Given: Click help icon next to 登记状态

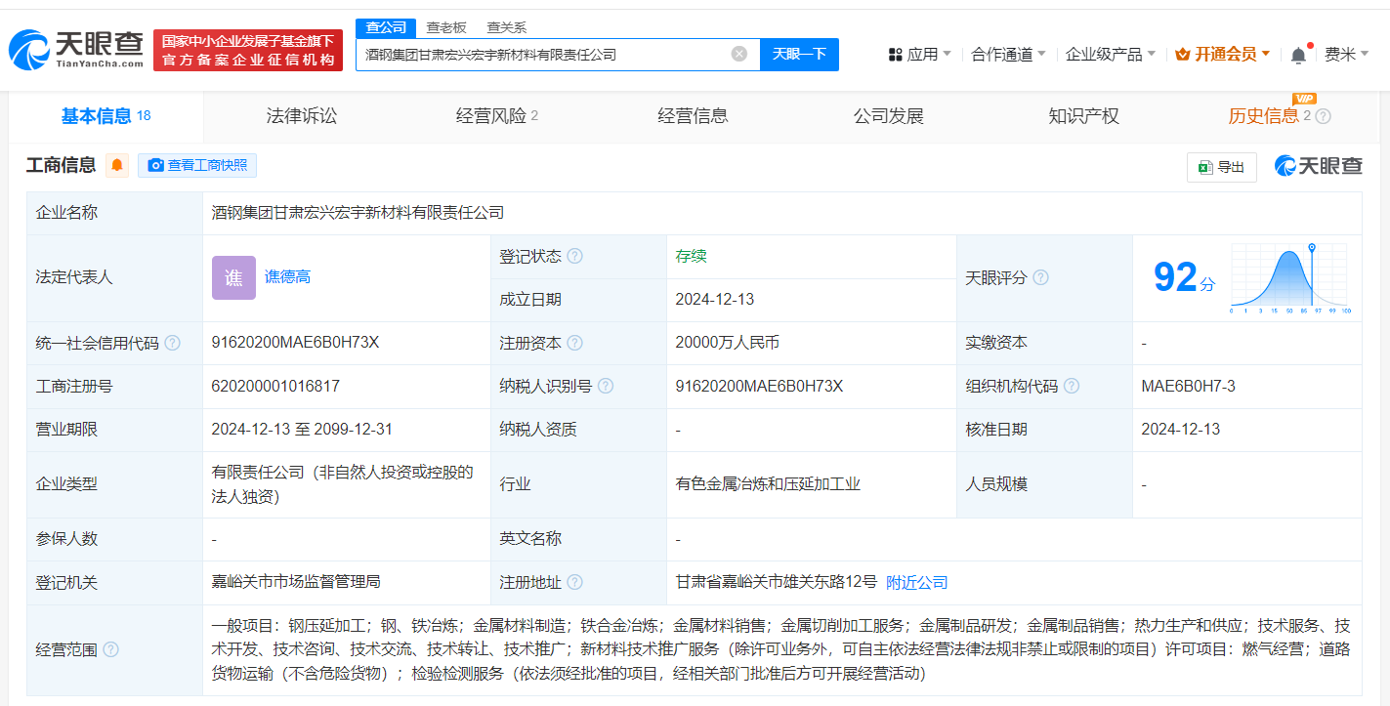Looking at the screenshot, I should (x=575, y=256).
